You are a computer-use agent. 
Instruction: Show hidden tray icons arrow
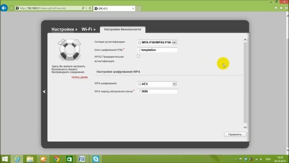point(236,159)
